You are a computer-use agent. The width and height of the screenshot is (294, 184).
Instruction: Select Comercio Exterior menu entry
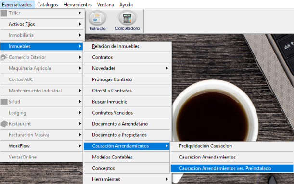tap(42, 57)
